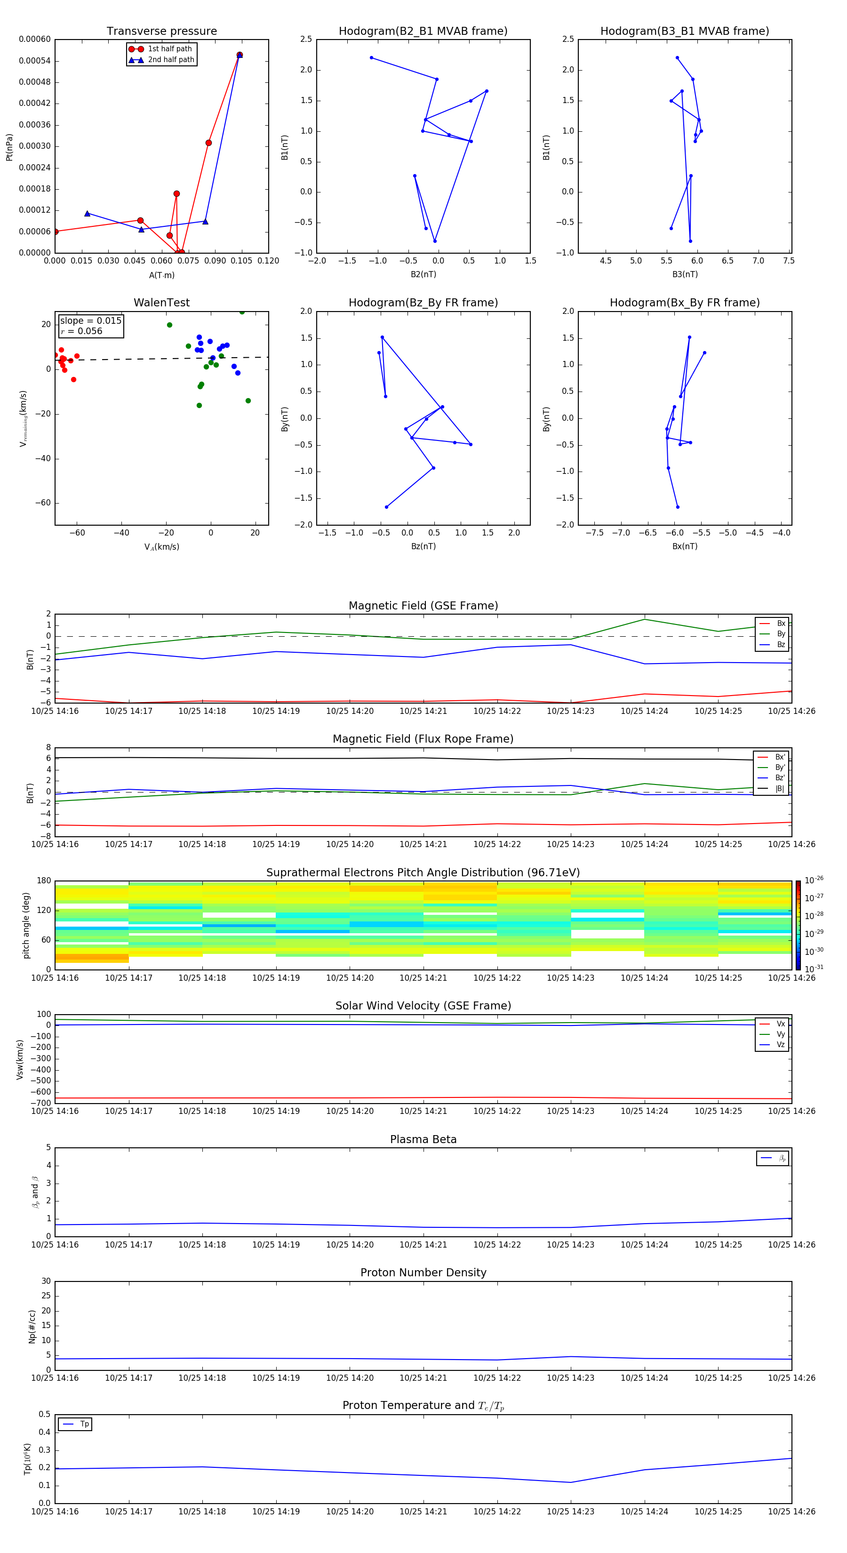
Task: Click the 'Vz' legend entry
Action: [772, 1045]
